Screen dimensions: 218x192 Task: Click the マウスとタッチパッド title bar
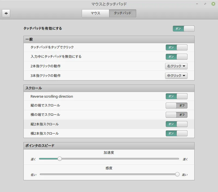(x=109, y=4)
